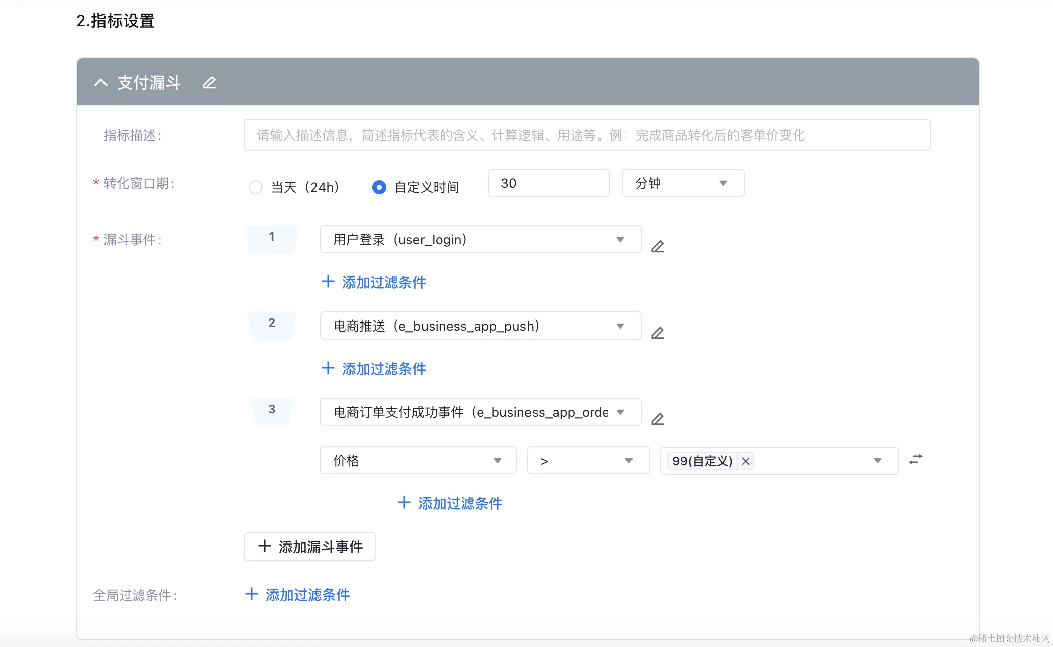Click edit pencil beside 用户登录 event
The image size is (1053, 647).
click(657, 246)
